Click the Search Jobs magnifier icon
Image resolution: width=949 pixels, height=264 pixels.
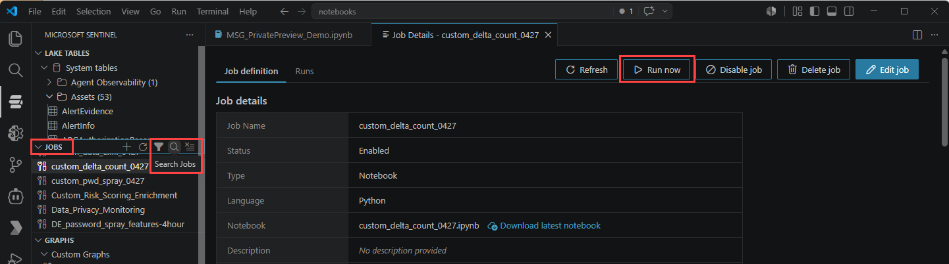click(x=174, y=147)
